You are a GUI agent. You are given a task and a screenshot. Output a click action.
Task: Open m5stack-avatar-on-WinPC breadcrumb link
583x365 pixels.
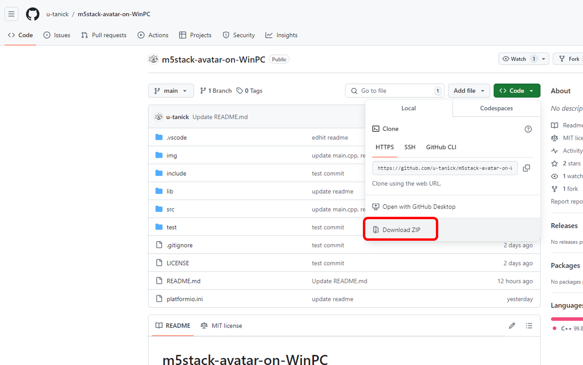114,14
